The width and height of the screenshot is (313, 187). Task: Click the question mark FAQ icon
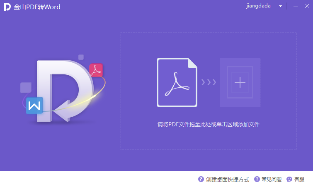[257, 180]
